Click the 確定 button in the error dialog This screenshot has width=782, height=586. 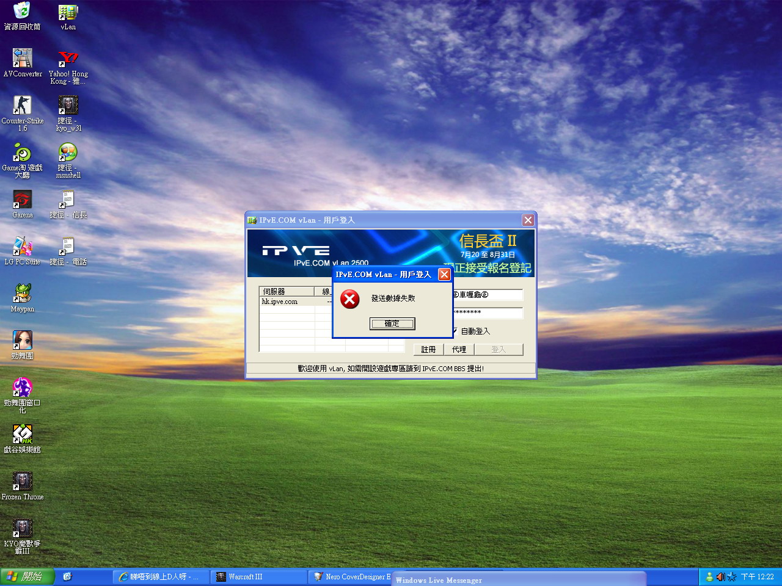click(392, 324)
